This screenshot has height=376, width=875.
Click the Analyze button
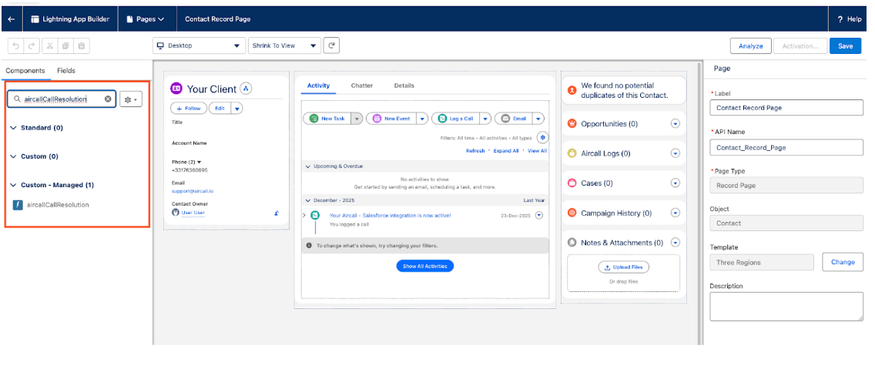(x=750, y=45)
